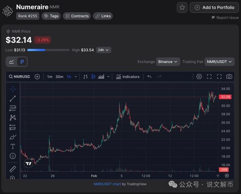Open the 24h range dropdown
Image resolution: width=241 pixels, height=194 pixels.
pos(104,50)
